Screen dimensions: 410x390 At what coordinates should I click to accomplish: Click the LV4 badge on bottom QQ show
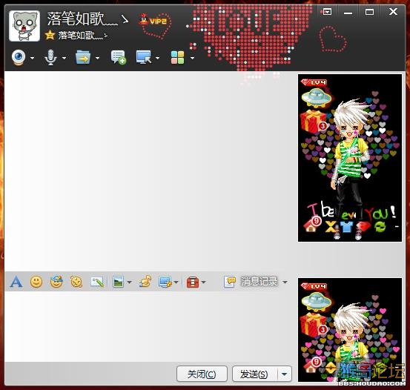(314, 286)
